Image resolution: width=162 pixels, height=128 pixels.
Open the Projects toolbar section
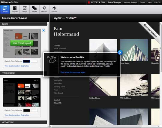[x=15, y=9]
